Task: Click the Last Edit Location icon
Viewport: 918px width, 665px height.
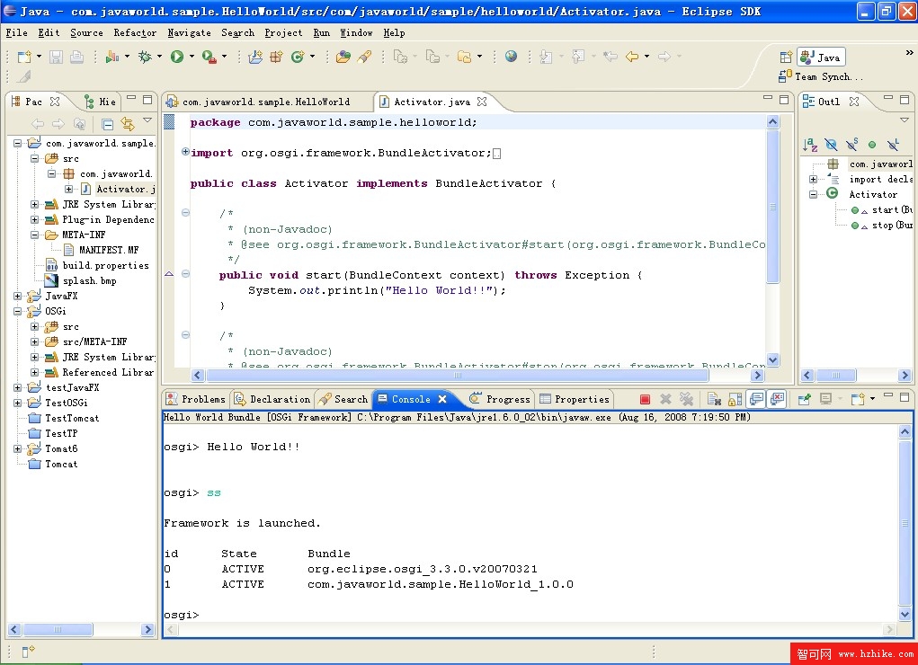Action: (611, 57)
